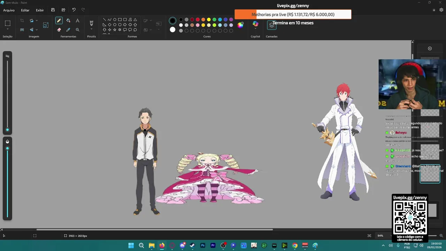Select the highlighted layer thumbnail

pyautogui.click(x=430, y=174)
